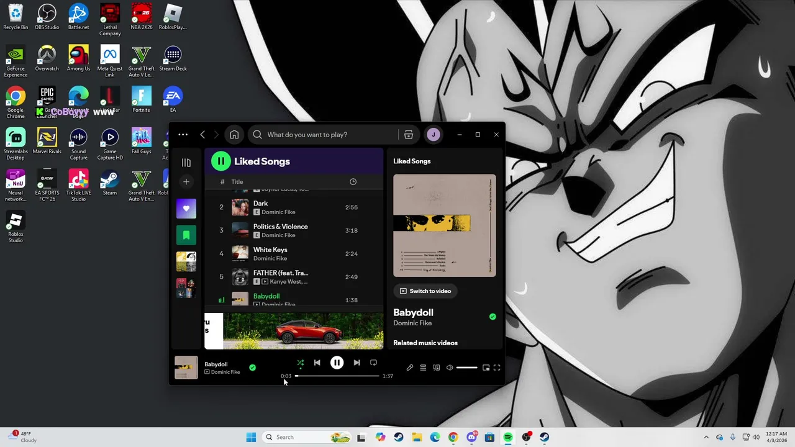
Task: Open the Spotify three-dot menu
Action: click(x=183, y=135)
